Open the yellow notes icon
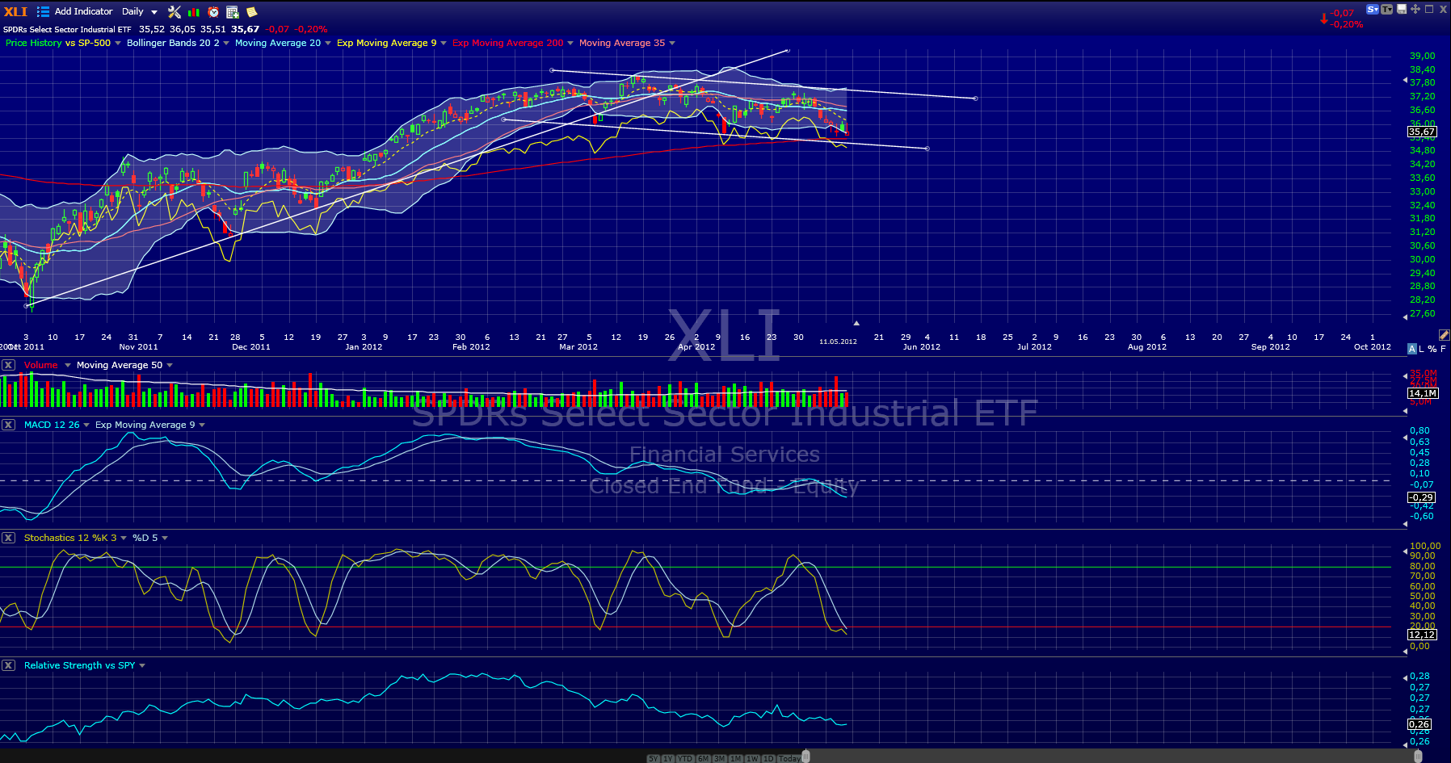This screenshot has width=1451, height=763. pyautogui.click(x=251, y=11)
